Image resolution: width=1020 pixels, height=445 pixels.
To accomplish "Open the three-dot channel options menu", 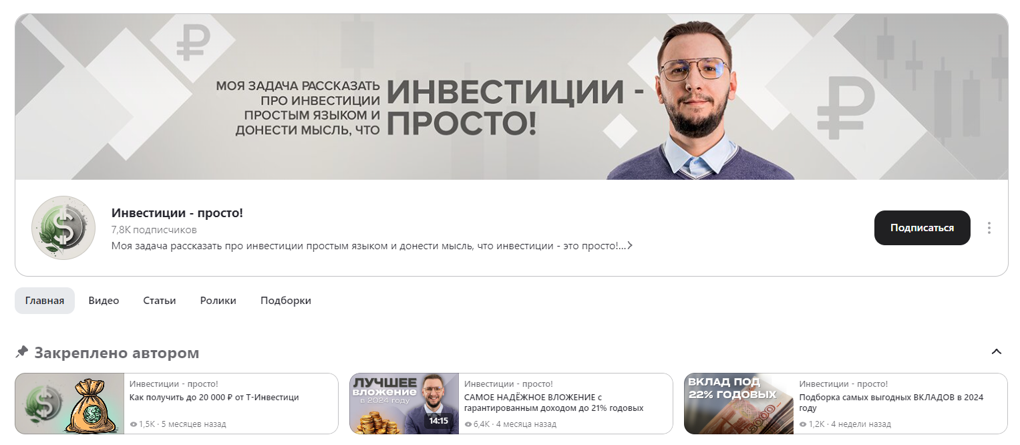I will (989, 228).
